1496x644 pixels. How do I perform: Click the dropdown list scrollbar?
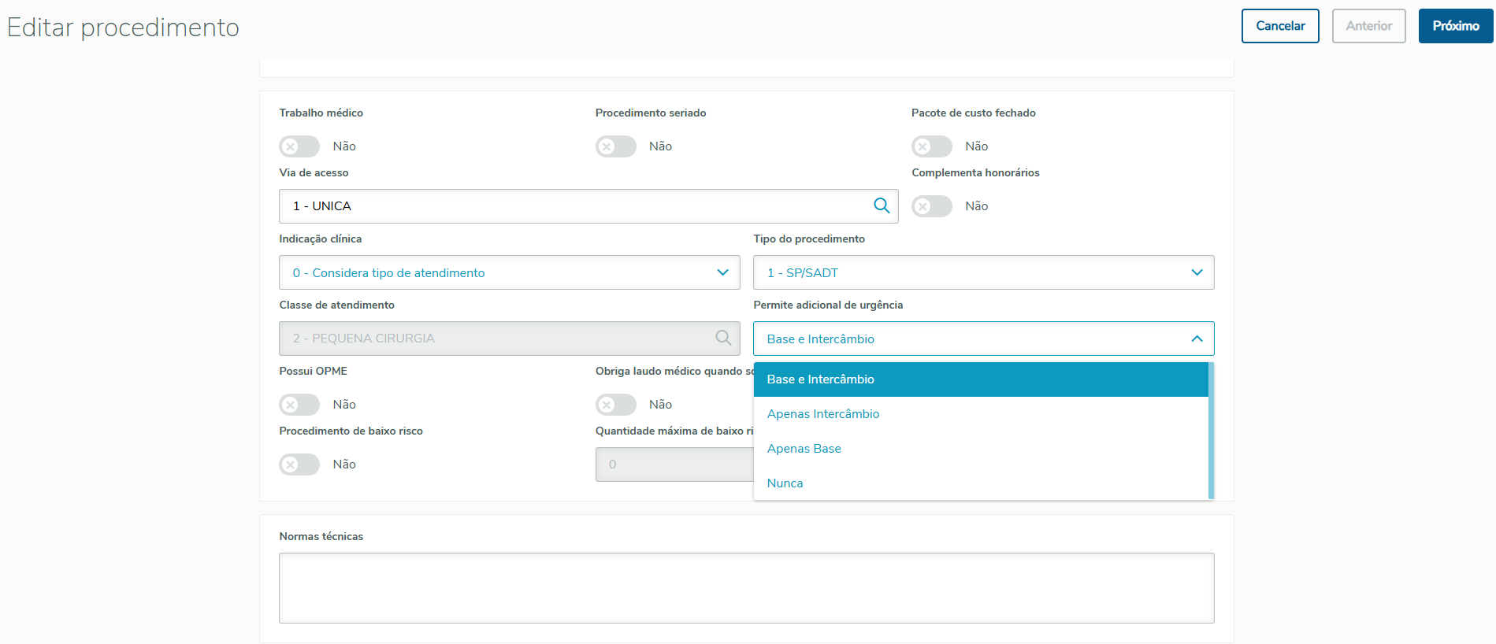1211,431
